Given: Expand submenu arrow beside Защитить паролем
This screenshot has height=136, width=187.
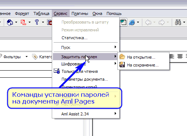Looking at the screenshot, I should 115,56.
